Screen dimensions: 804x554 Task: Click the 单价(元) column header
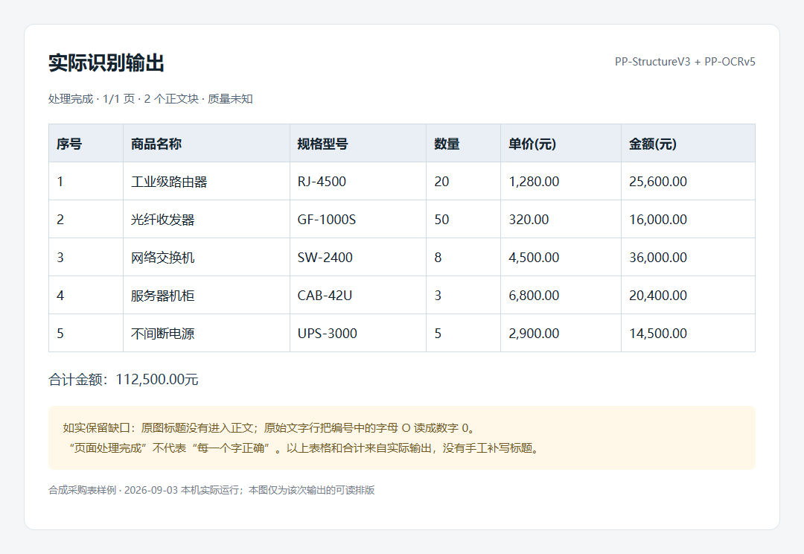[561, 143]
